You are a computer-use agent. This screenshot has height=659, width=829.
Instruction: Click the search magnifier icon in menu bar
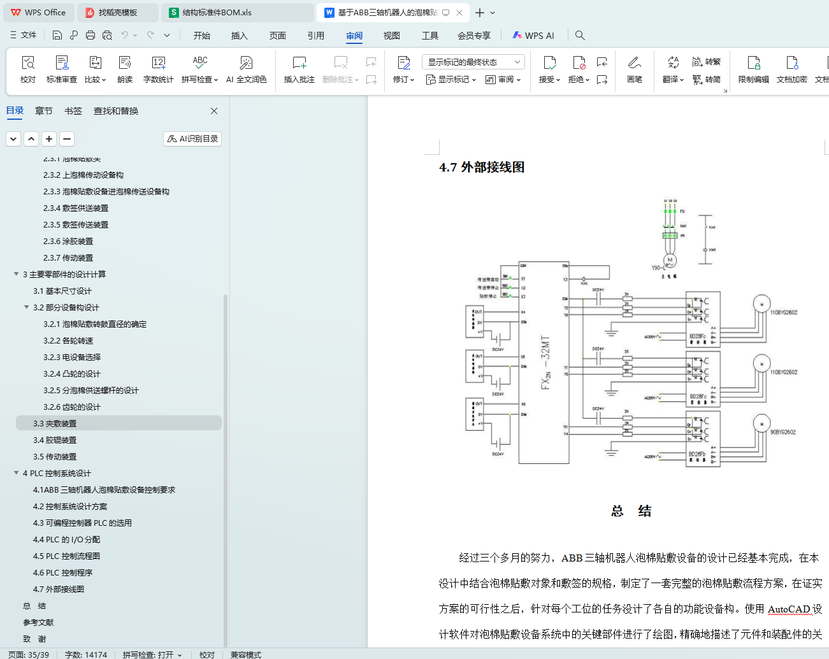click(x=580, y=36)
